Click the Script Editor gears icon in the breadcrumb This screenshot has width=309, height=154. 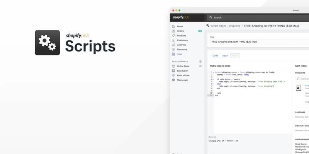coord(208,26)
